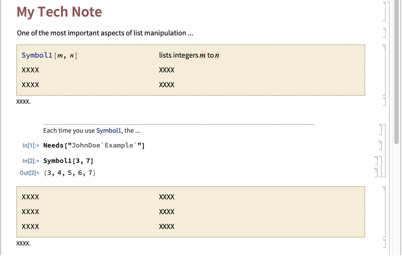402x256 pixels.
Task: Click the Out[2]= cell label
Action: tap(30, 173)
